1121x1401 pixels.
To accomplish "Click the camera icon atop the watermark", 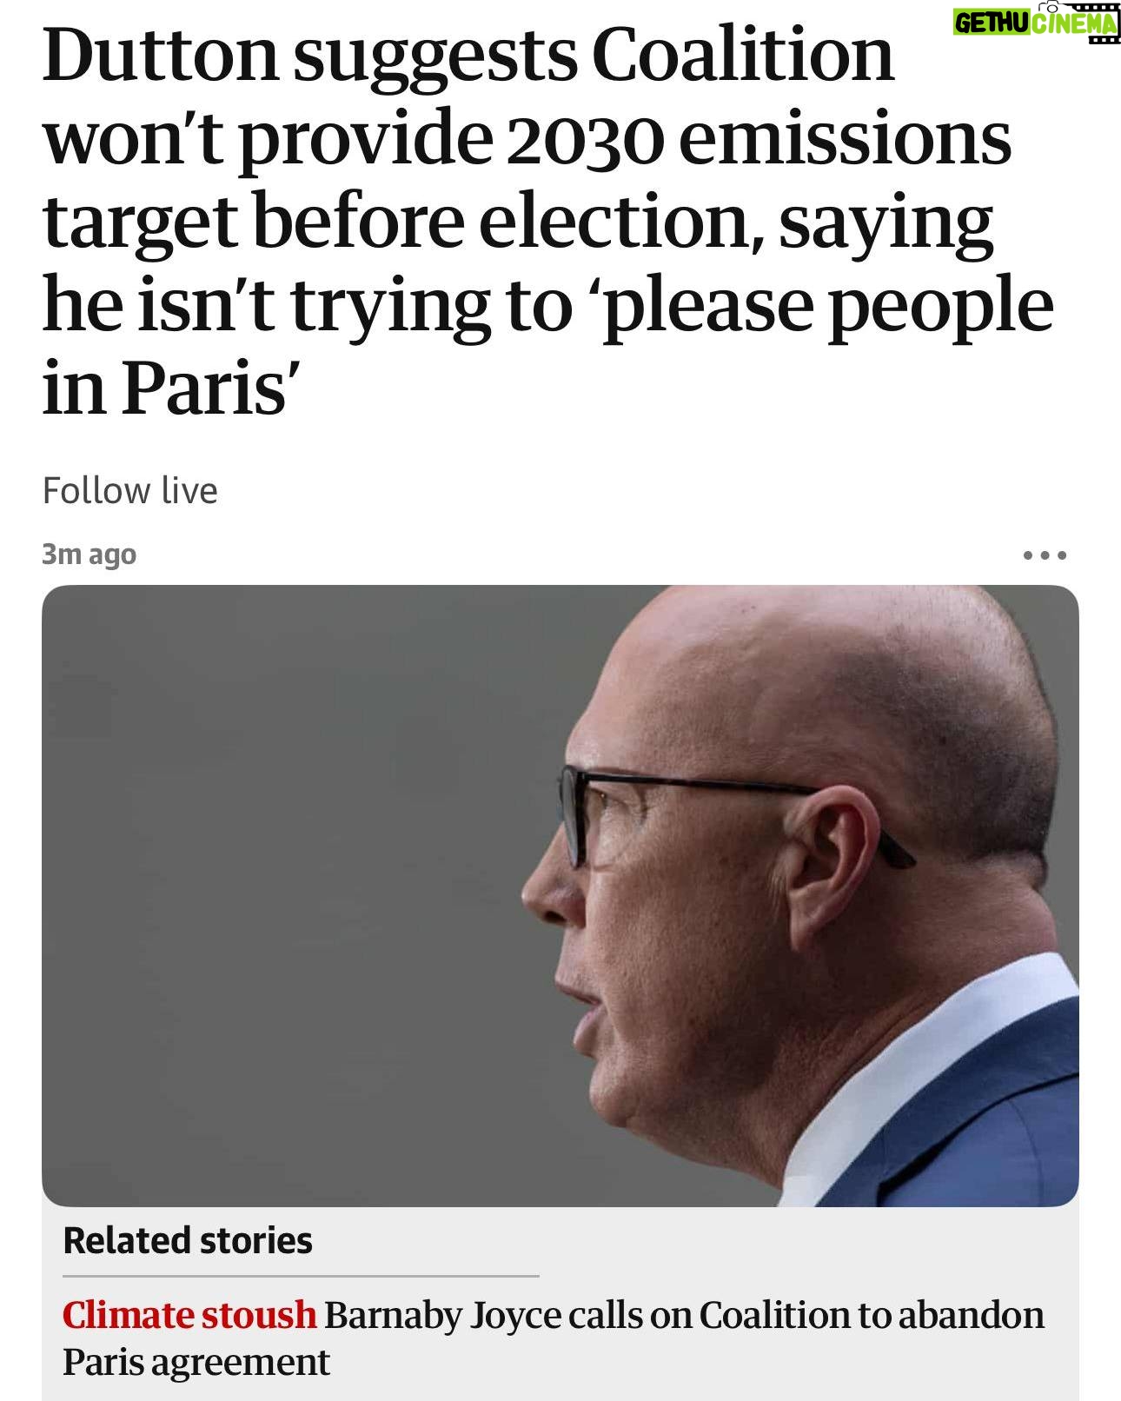I will (1052, 7).
